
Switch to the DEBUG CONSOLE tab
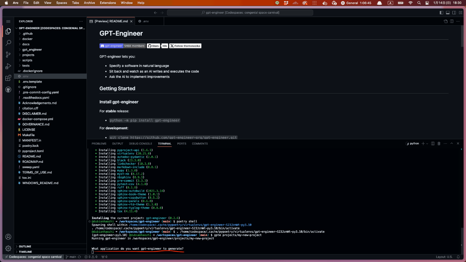click(x=140, y=143)
